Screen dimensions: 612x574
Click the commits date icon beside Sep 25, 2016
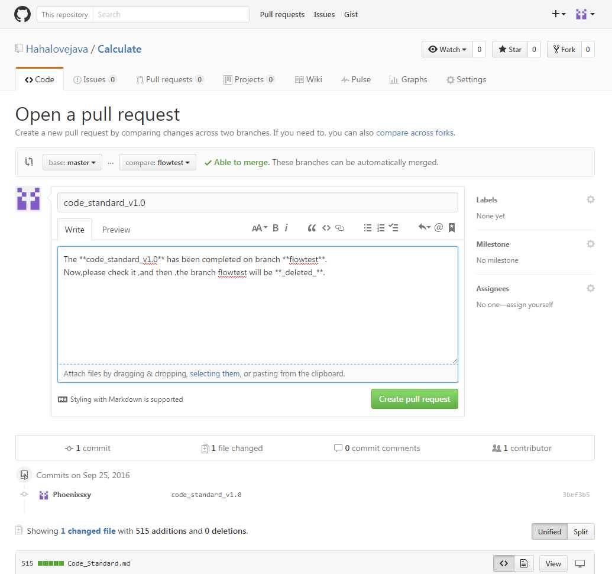[x=24, y=475]
